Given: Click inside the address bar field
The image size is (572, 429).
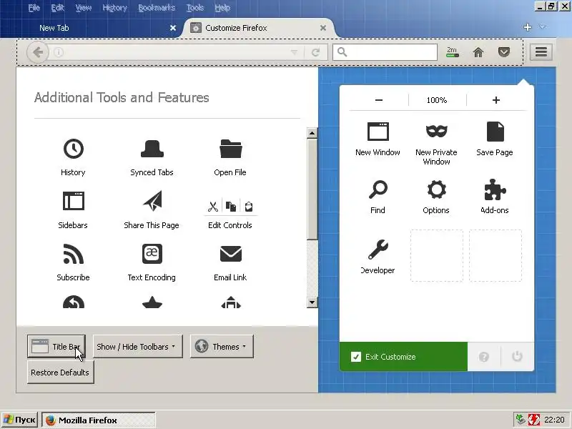Looking at the screenshot, I should click(177, 52).
